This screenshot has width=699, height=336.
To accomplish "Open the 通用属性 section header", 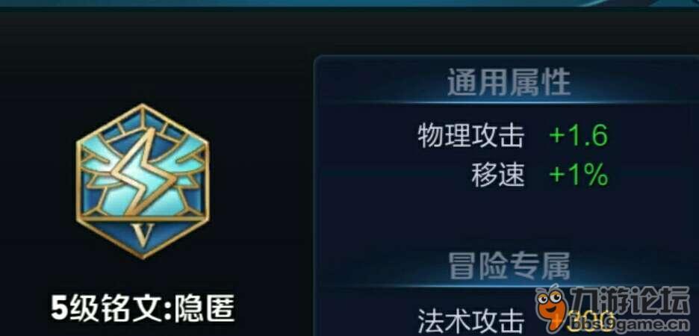I will click(x=509, y=83).
